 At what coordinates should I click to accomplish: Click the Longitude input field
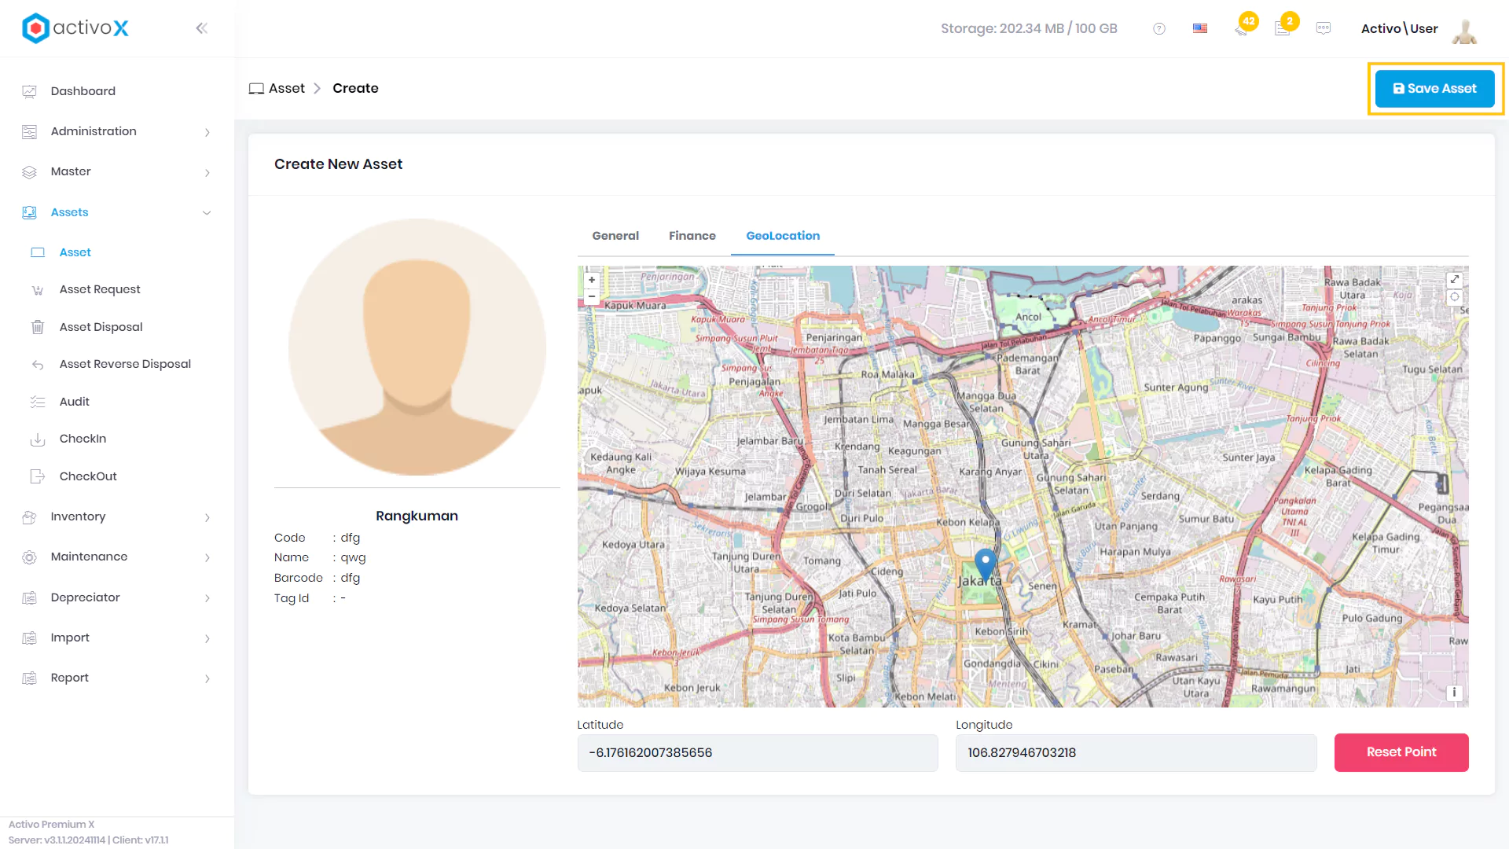pyautogui.click(x=1136, y=753)
